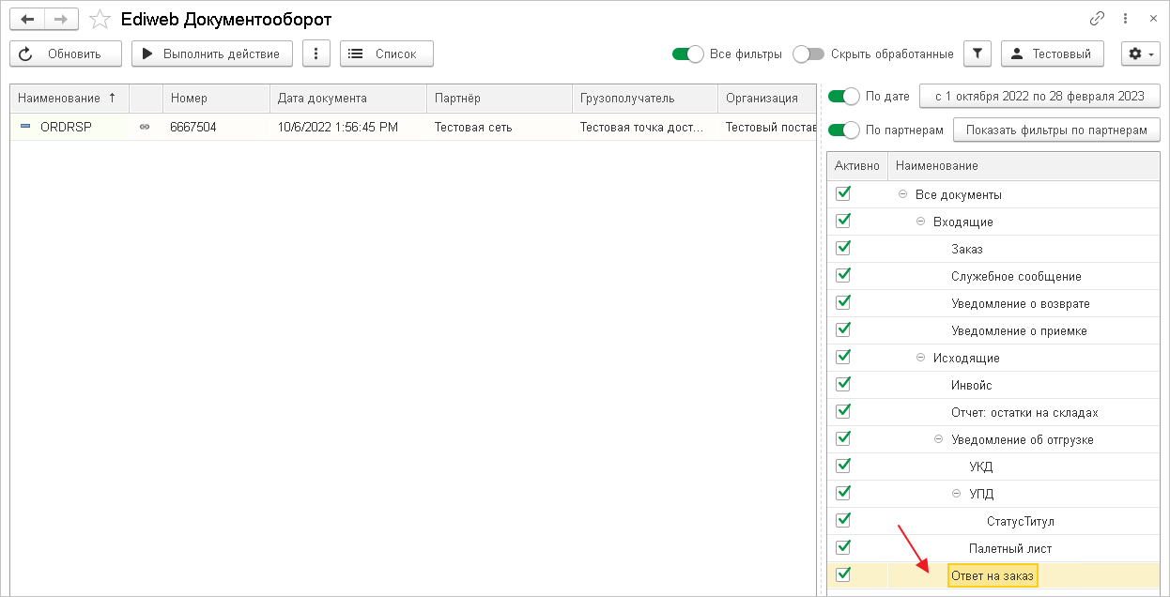Click the copy link icon in title bar

click(1097, 19)
